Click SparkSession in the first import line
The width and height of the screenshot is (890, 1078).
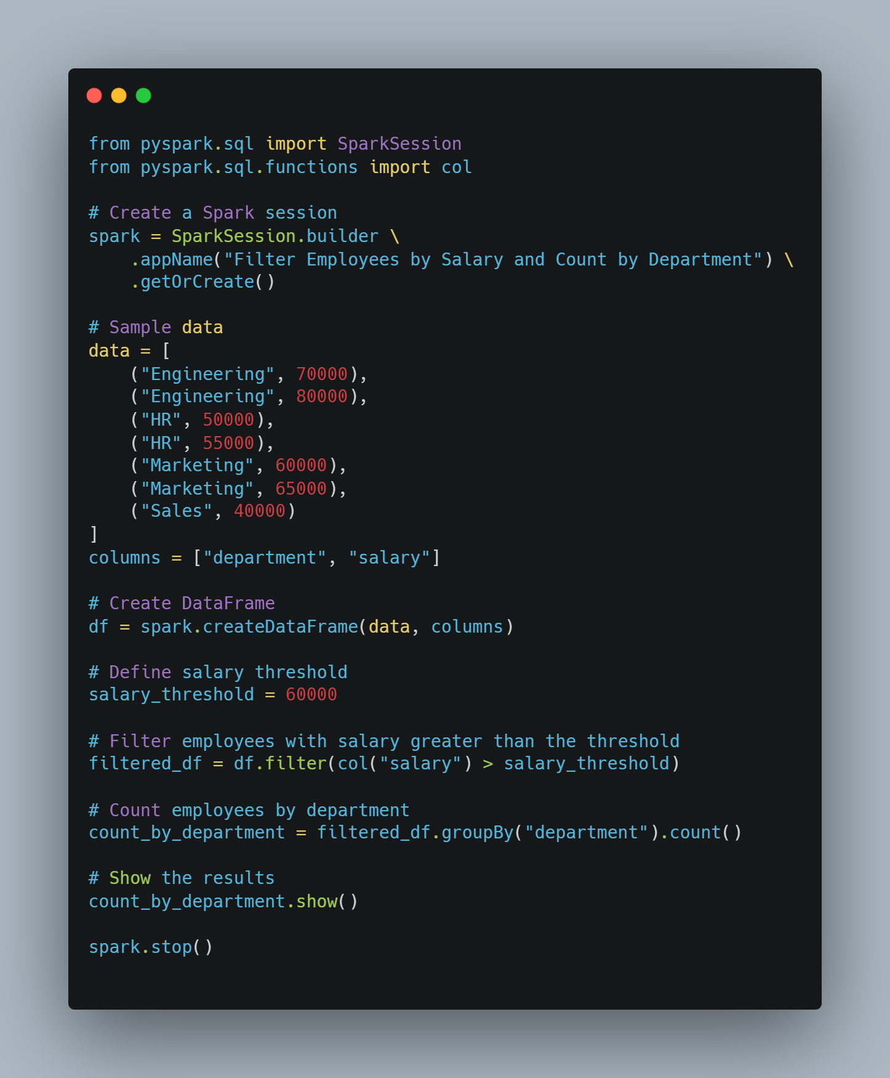(399, 144)
